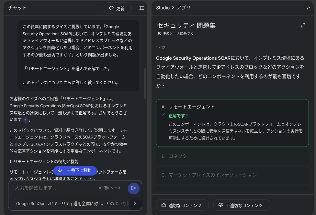The image size is (316, 215).
Task: Send message with arrow button
Action: tap(134, 188)
